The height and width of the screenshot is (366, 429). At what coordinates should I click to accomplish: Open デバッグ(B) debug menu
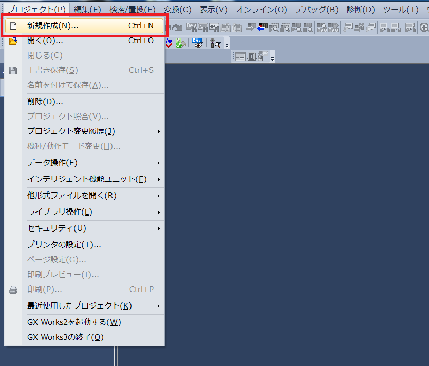click(316, 10)
